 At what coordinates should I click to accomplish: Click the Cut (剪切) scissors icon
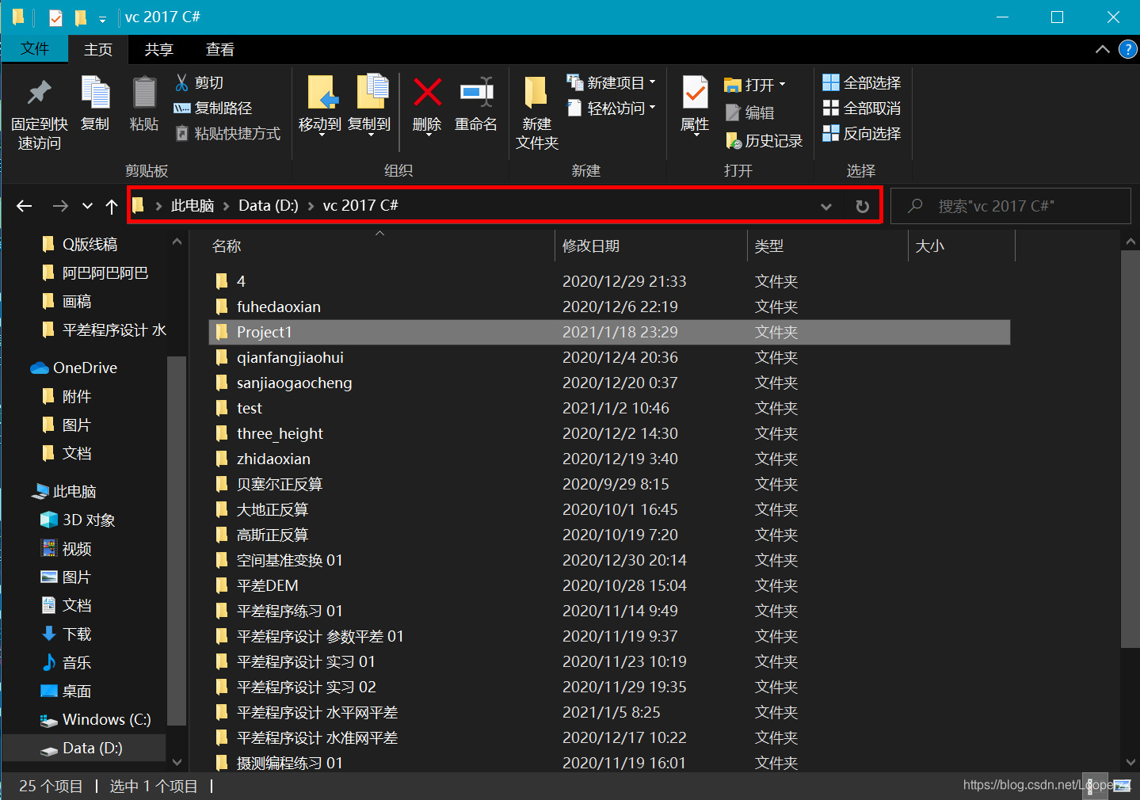click(x=182, y=82)
